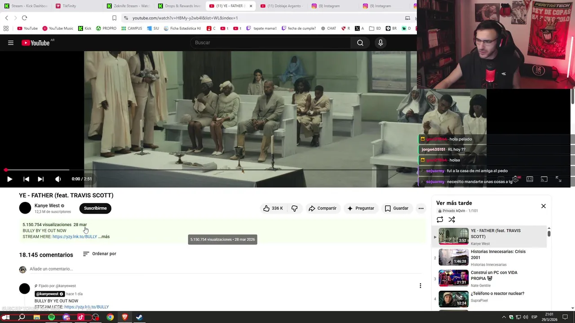Open link in pinned comment
The image size is (575, 323).
86,307
